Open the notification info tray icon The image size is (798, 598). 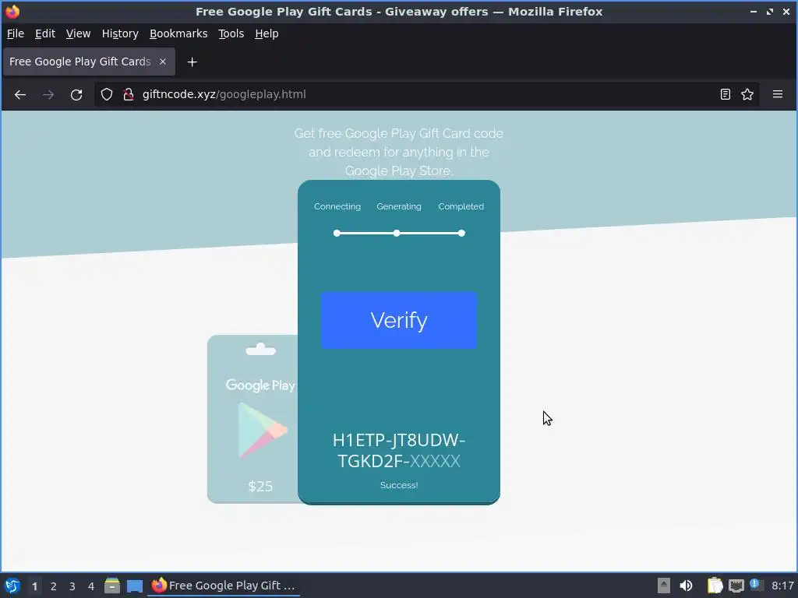click(x=756, y=585)
